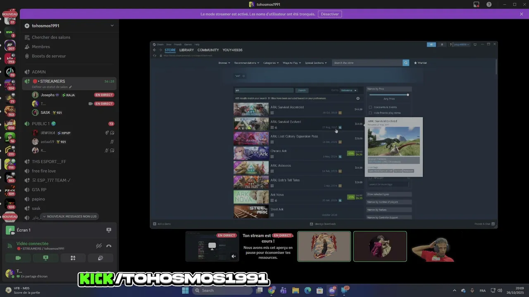This screenshot has height=297, width=529.
Task: Expand the Categories dropdown
Action: pos(271,63)
